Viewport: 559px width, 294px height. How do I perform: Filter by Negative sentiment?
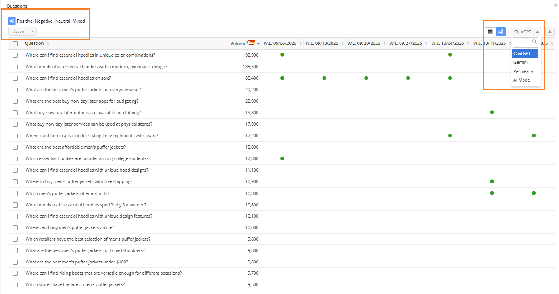44,21
